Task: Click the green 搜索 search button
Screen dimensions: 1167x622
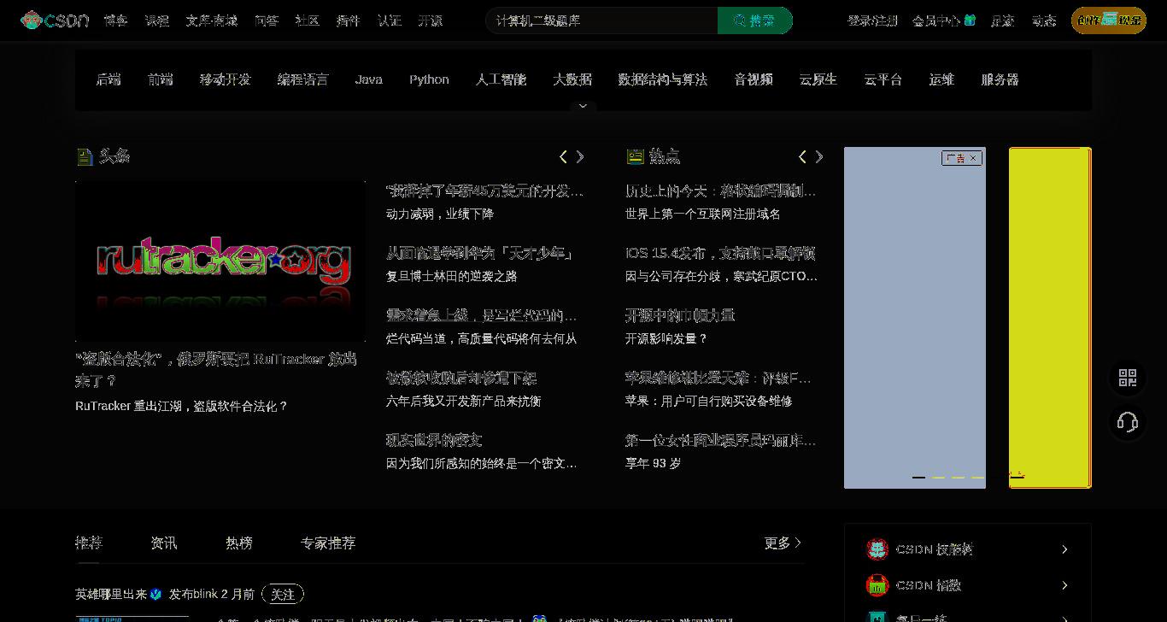Action: [x=755, y=21]
